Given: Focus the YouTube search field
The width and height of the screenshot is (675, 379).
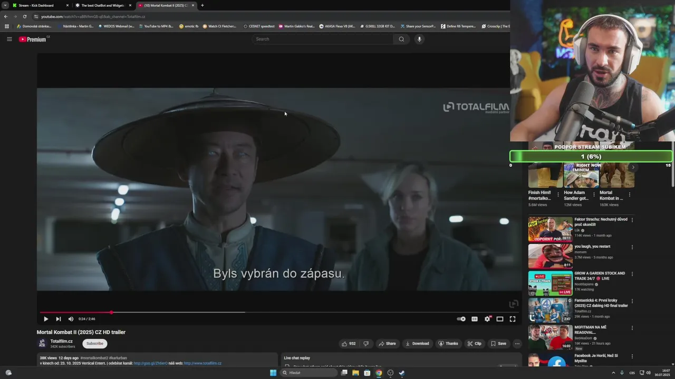Looking at the screenshot, I should click(323, 39).
